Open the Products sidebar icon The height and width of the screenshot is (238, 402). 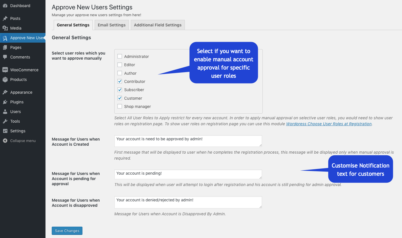pos(6,80)
